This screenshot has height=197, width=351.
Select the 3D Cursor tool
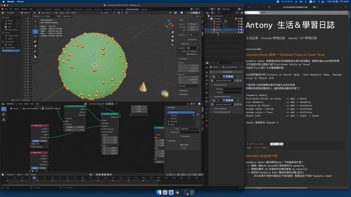[35, 26]
